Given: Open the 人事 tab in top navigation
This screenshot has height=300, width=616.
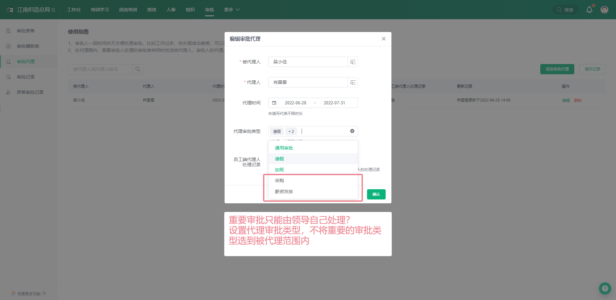Looking at the screenshot, I should click(x=171, y=10).
